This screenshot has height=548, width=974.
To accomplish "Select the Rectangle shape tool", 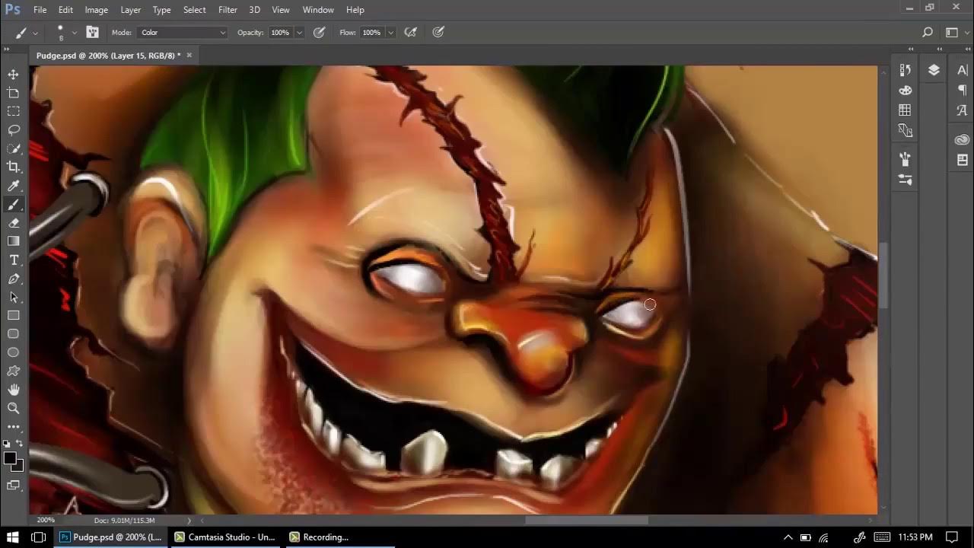I will (x=13, y=315).
